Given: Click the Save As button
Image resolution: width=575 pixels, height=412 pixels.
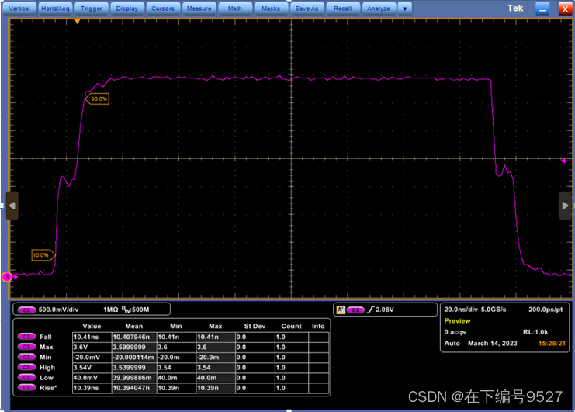Looking at the screenshot, I should coord(307,9).
